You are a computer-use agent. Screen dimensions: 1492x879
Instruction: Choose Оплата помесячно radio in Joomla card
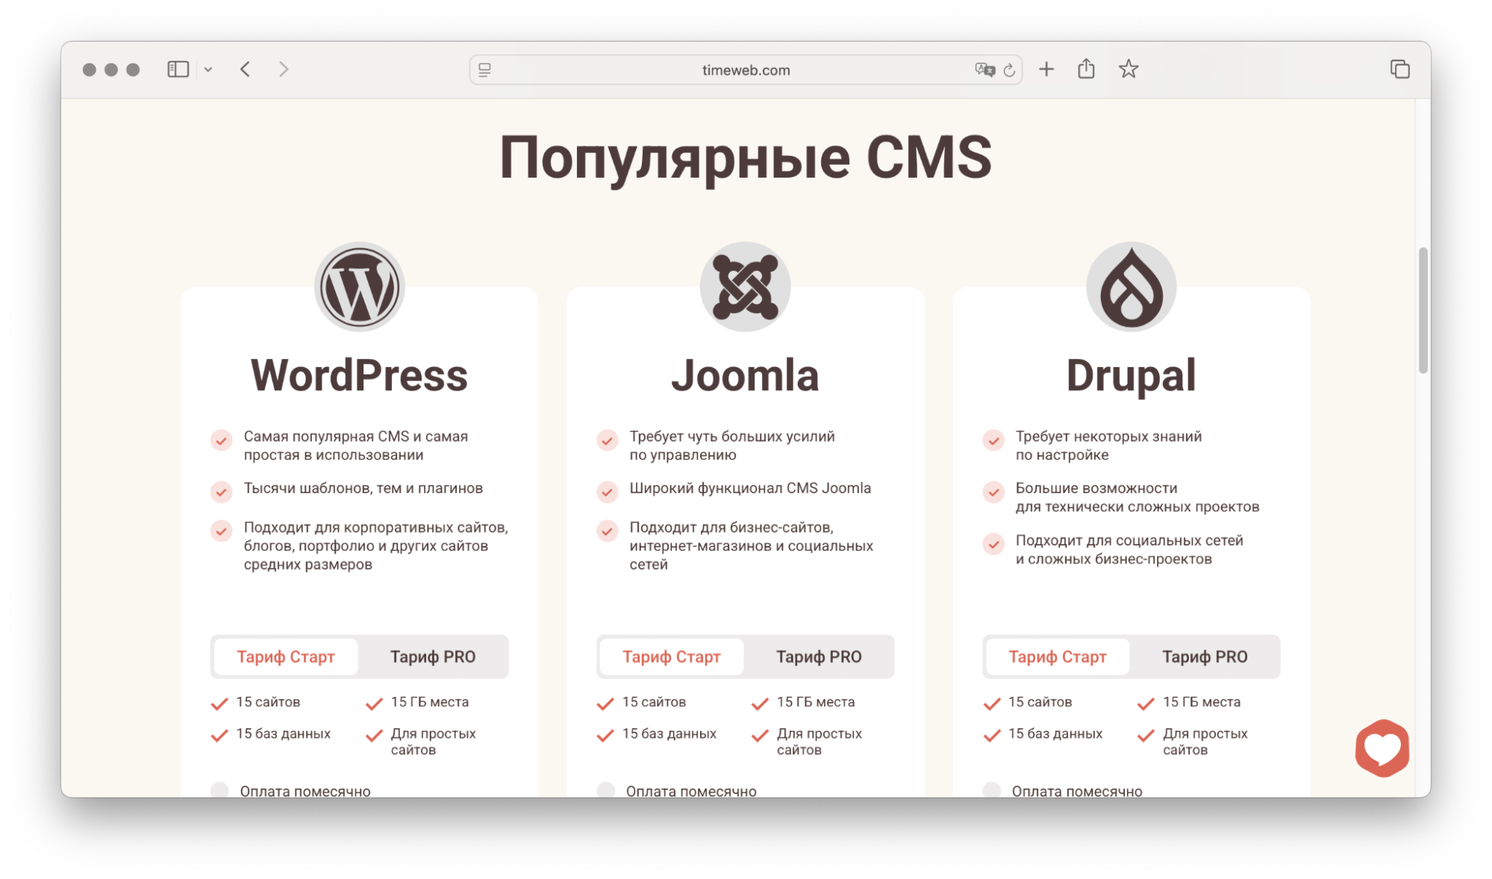pos(605,790)
